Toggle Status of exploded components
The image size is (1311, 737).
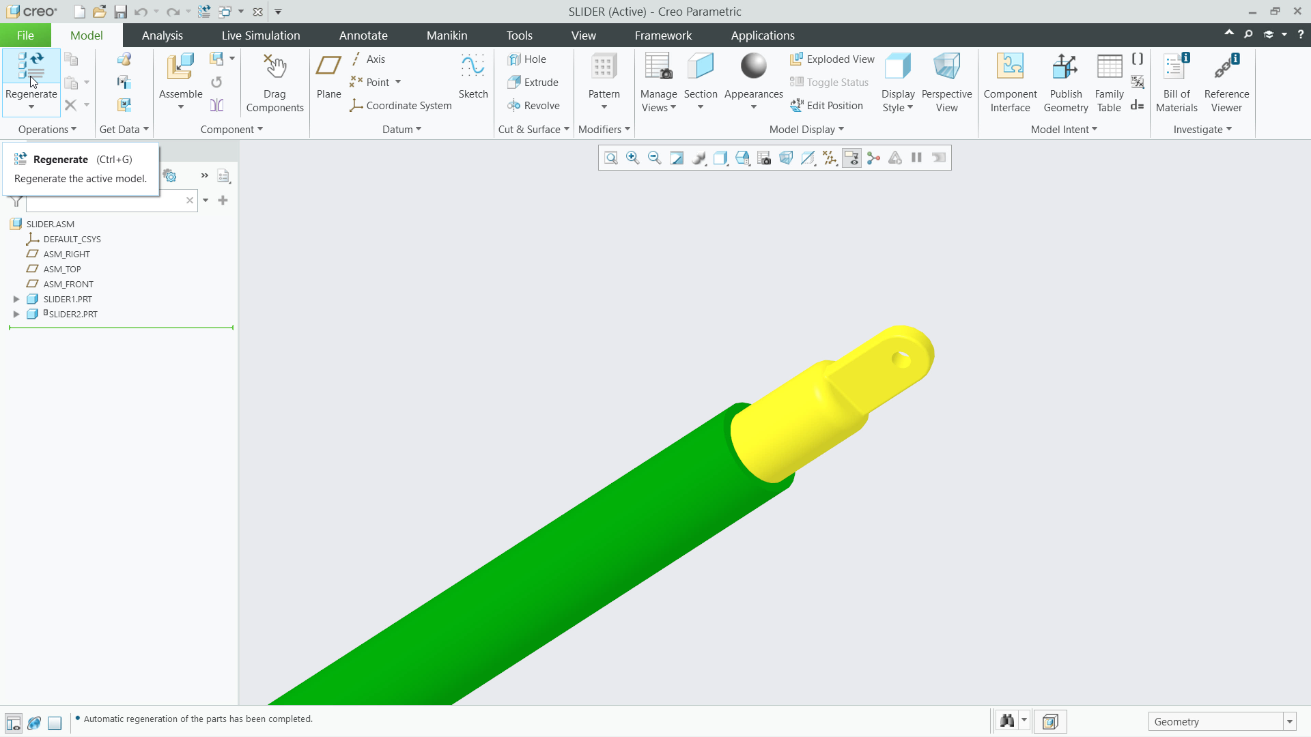click(829, 82)
